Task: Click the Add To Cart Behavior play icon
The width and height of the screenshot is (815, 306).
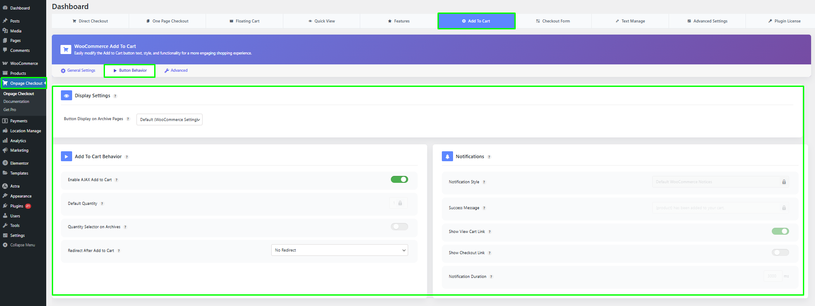Action: pyautogui.click(x=67, y=156)
